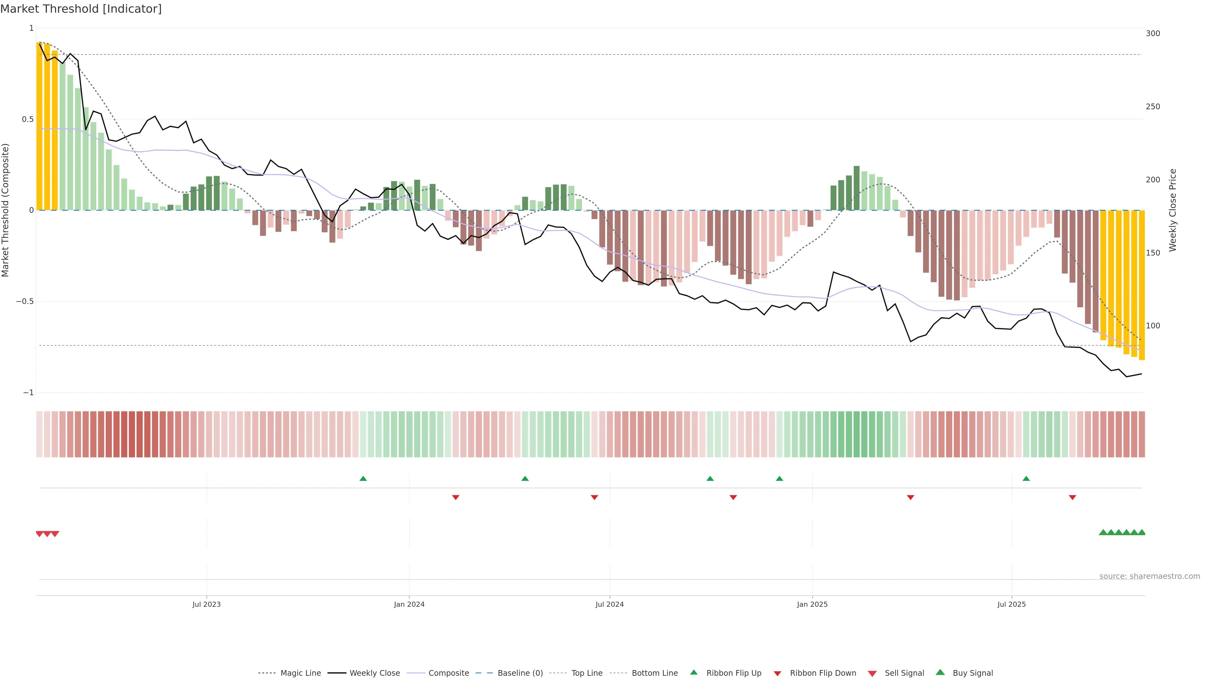Image resolution: width=1216 pixels, height=684 pixels.
Task: Click the Buy Signal legend icon
Action: pyautogui.click(x=940, y=673)
